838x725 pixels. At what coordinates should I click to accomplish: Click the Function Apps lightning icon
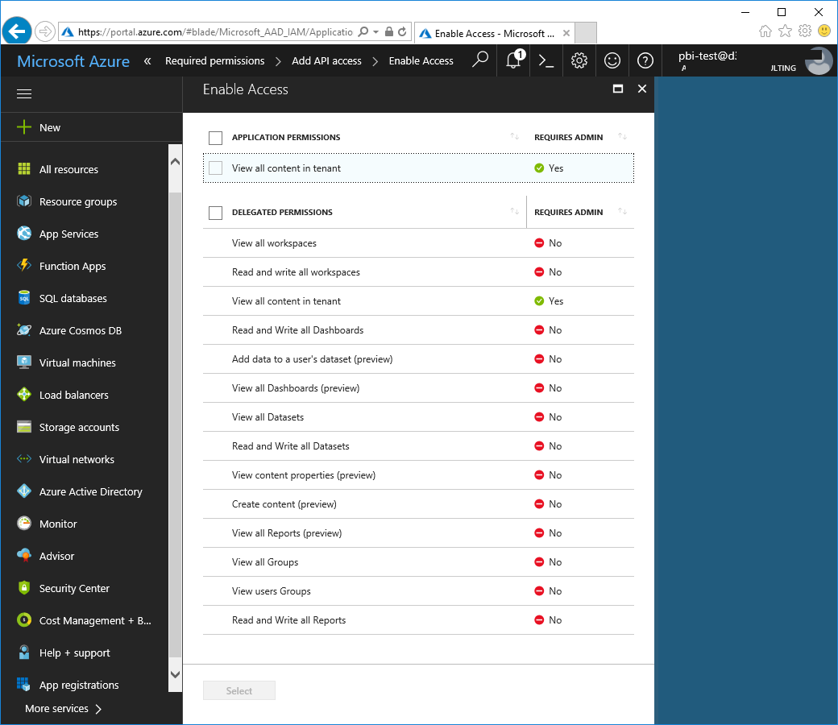click(x=24, y=266)
